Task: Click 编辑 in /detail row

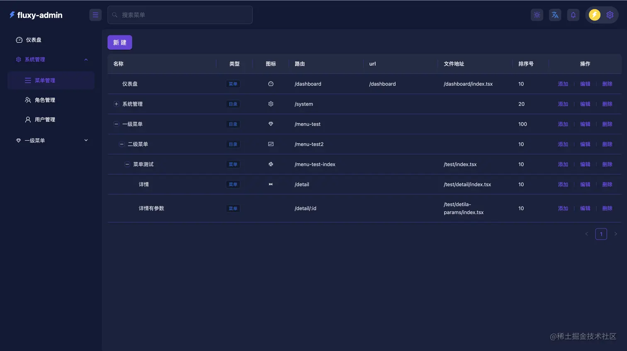Action: click(x=585, y=184)
